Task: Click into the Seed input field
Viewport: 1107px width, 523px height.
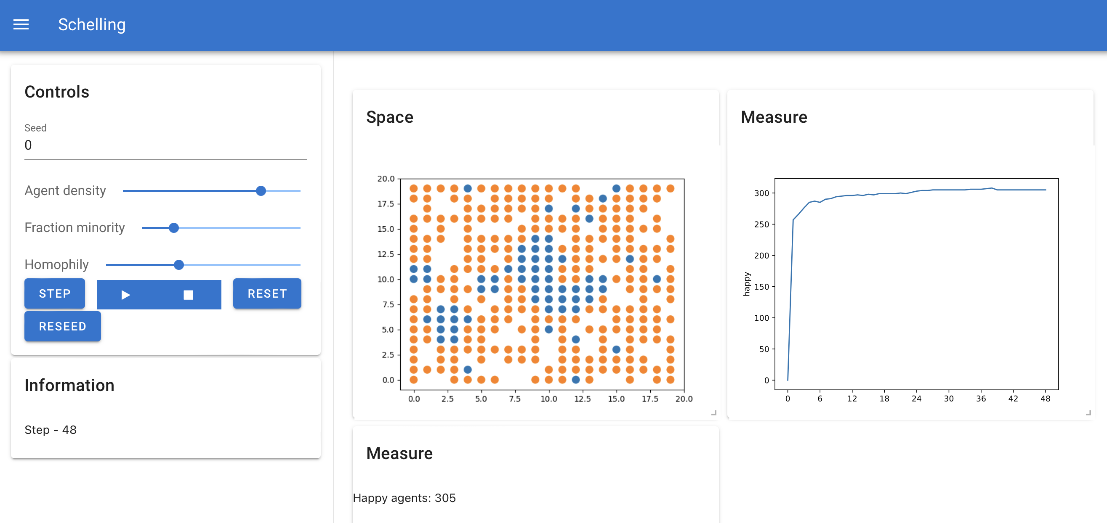Action: click(166, 145)
